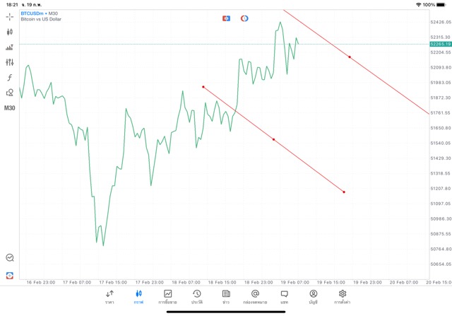Screen dimensions: 452x316
Task: Tap the red-blue circular icon above chart
Action: 244,18
